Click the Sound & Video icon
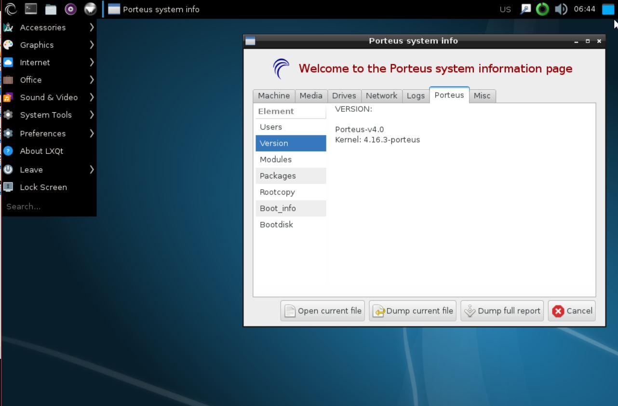This screenshot has width=618, height=406. (8, 97)
